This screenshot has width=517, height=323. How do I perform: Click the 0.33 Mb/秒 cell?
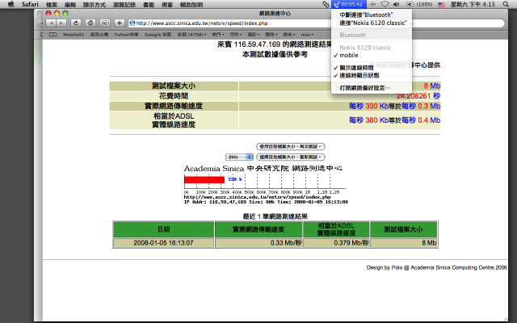point(258,243)
